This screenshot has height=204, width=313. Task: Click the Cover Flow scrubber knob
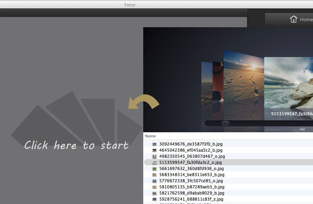225,123
